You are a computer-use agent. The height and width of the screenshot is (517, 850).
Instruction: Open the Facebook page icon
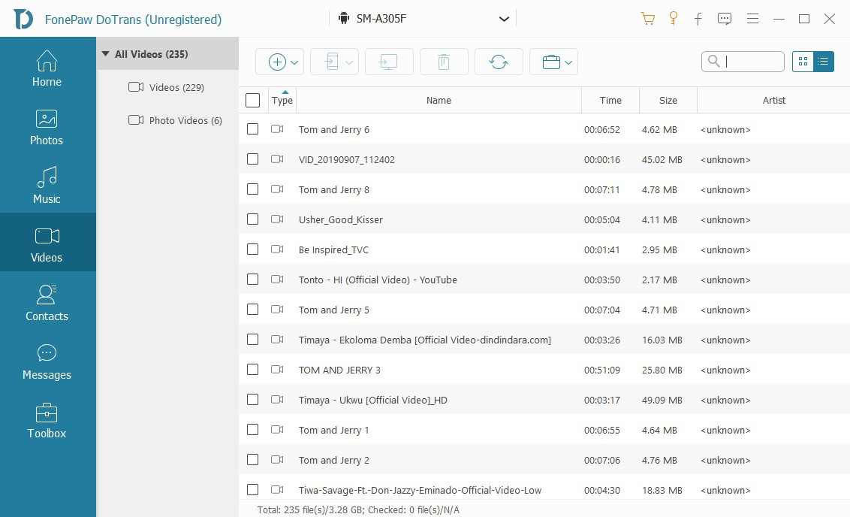tap(698, 19)
